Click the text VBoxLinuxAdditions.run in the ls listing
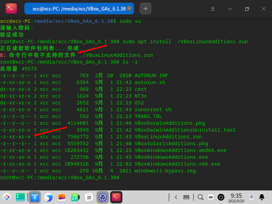The height and width of the screenshot is (204, 272). [168, 137]
